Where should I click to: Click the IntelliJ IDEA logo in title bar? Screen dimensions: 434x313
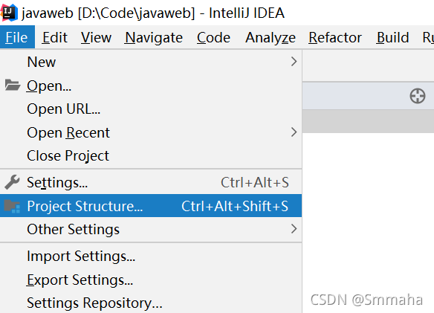[9, 13]
